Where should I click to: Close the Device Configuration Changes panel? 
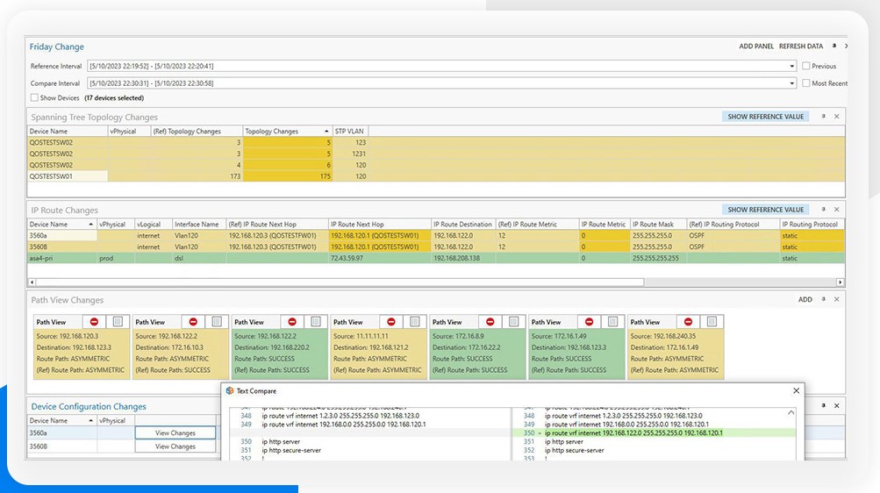(837, 405)
